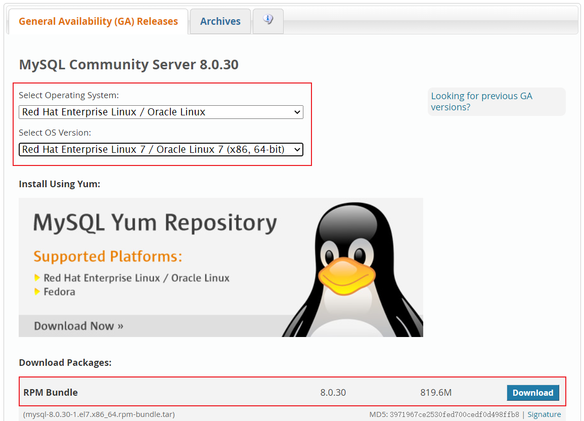Click the yellow arrow beside Red Hat Enterprise Linux
This screenshot has width=584, height=421.
tap(37, 278)
